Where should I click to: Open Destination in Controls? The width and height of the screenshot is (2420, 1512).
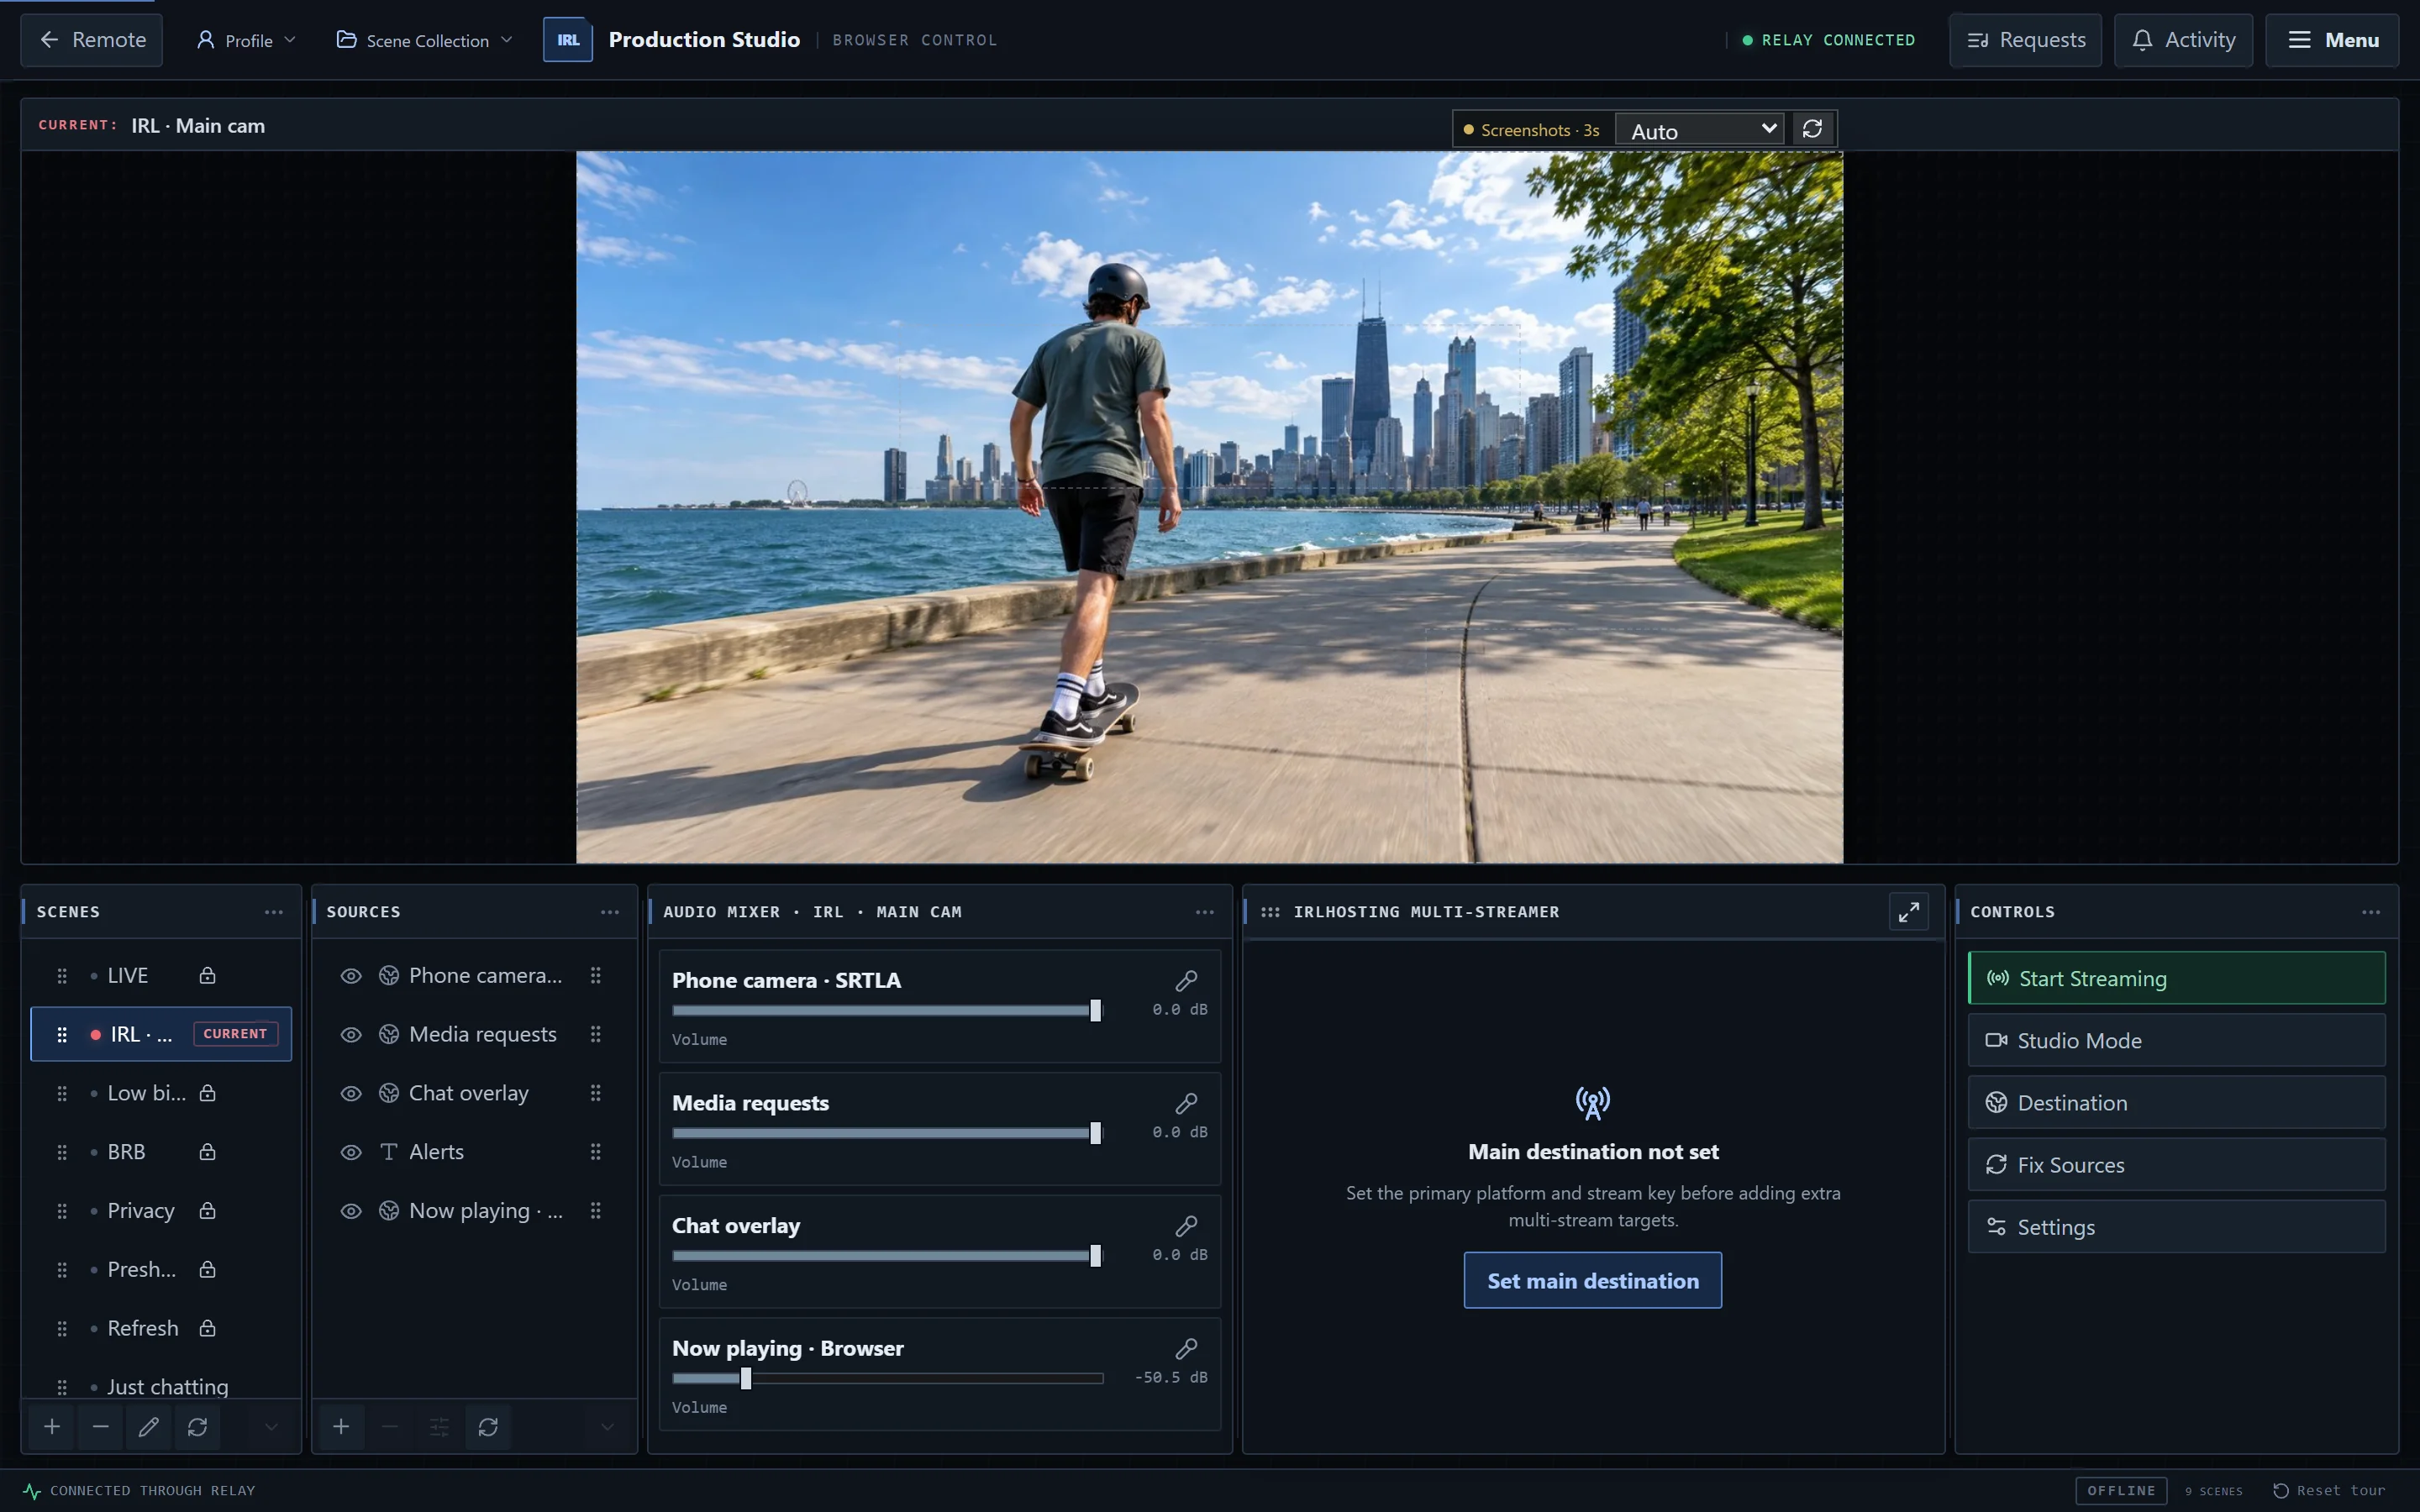coord(2176,1102)
